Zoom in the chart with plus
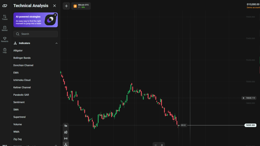This screenshot has width=260, height=146. pyautogui.click(x=162, y=145)
